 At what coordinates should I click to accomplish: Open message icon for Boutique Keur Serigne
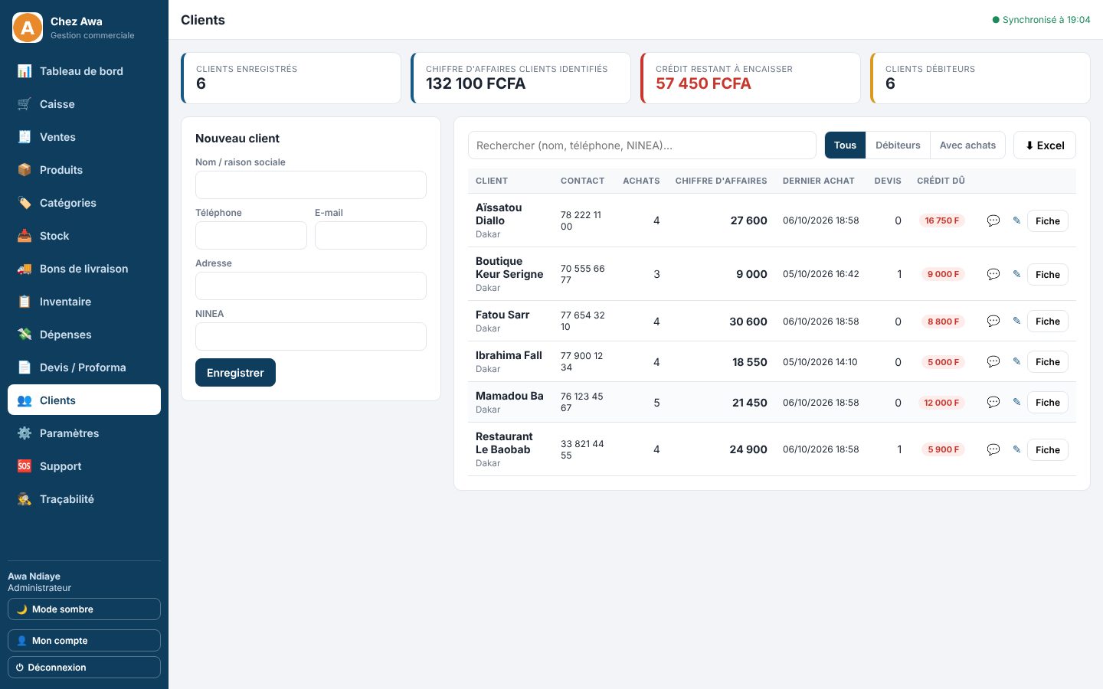coord(993,274)
